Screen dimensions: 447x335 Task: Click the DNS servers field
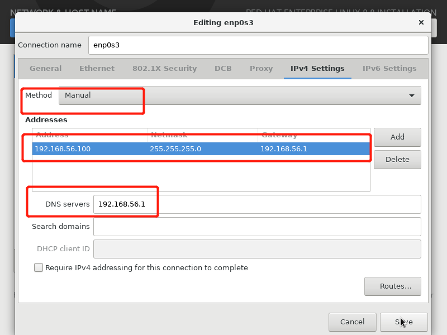click(257, 204)
